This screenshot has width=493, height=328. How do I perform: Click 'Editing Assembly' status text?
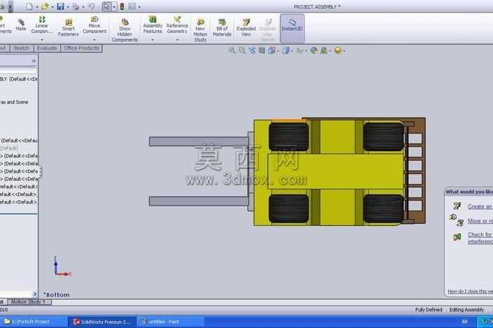tap(466, 310)
